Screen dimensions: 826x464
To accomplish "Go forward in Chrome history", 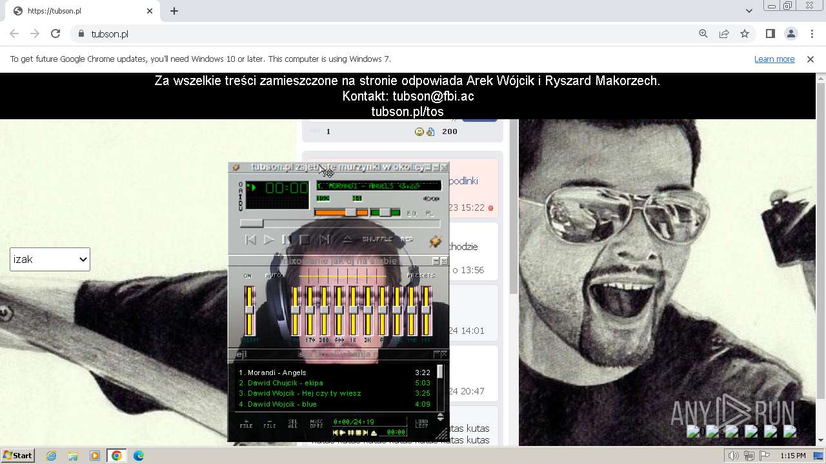I will [35, 34].
